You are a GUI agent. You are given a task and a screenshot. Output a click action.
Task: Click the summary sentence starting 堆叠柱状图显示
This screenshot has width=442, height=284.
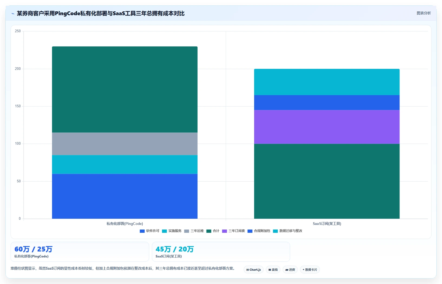(x=123, y=269)
